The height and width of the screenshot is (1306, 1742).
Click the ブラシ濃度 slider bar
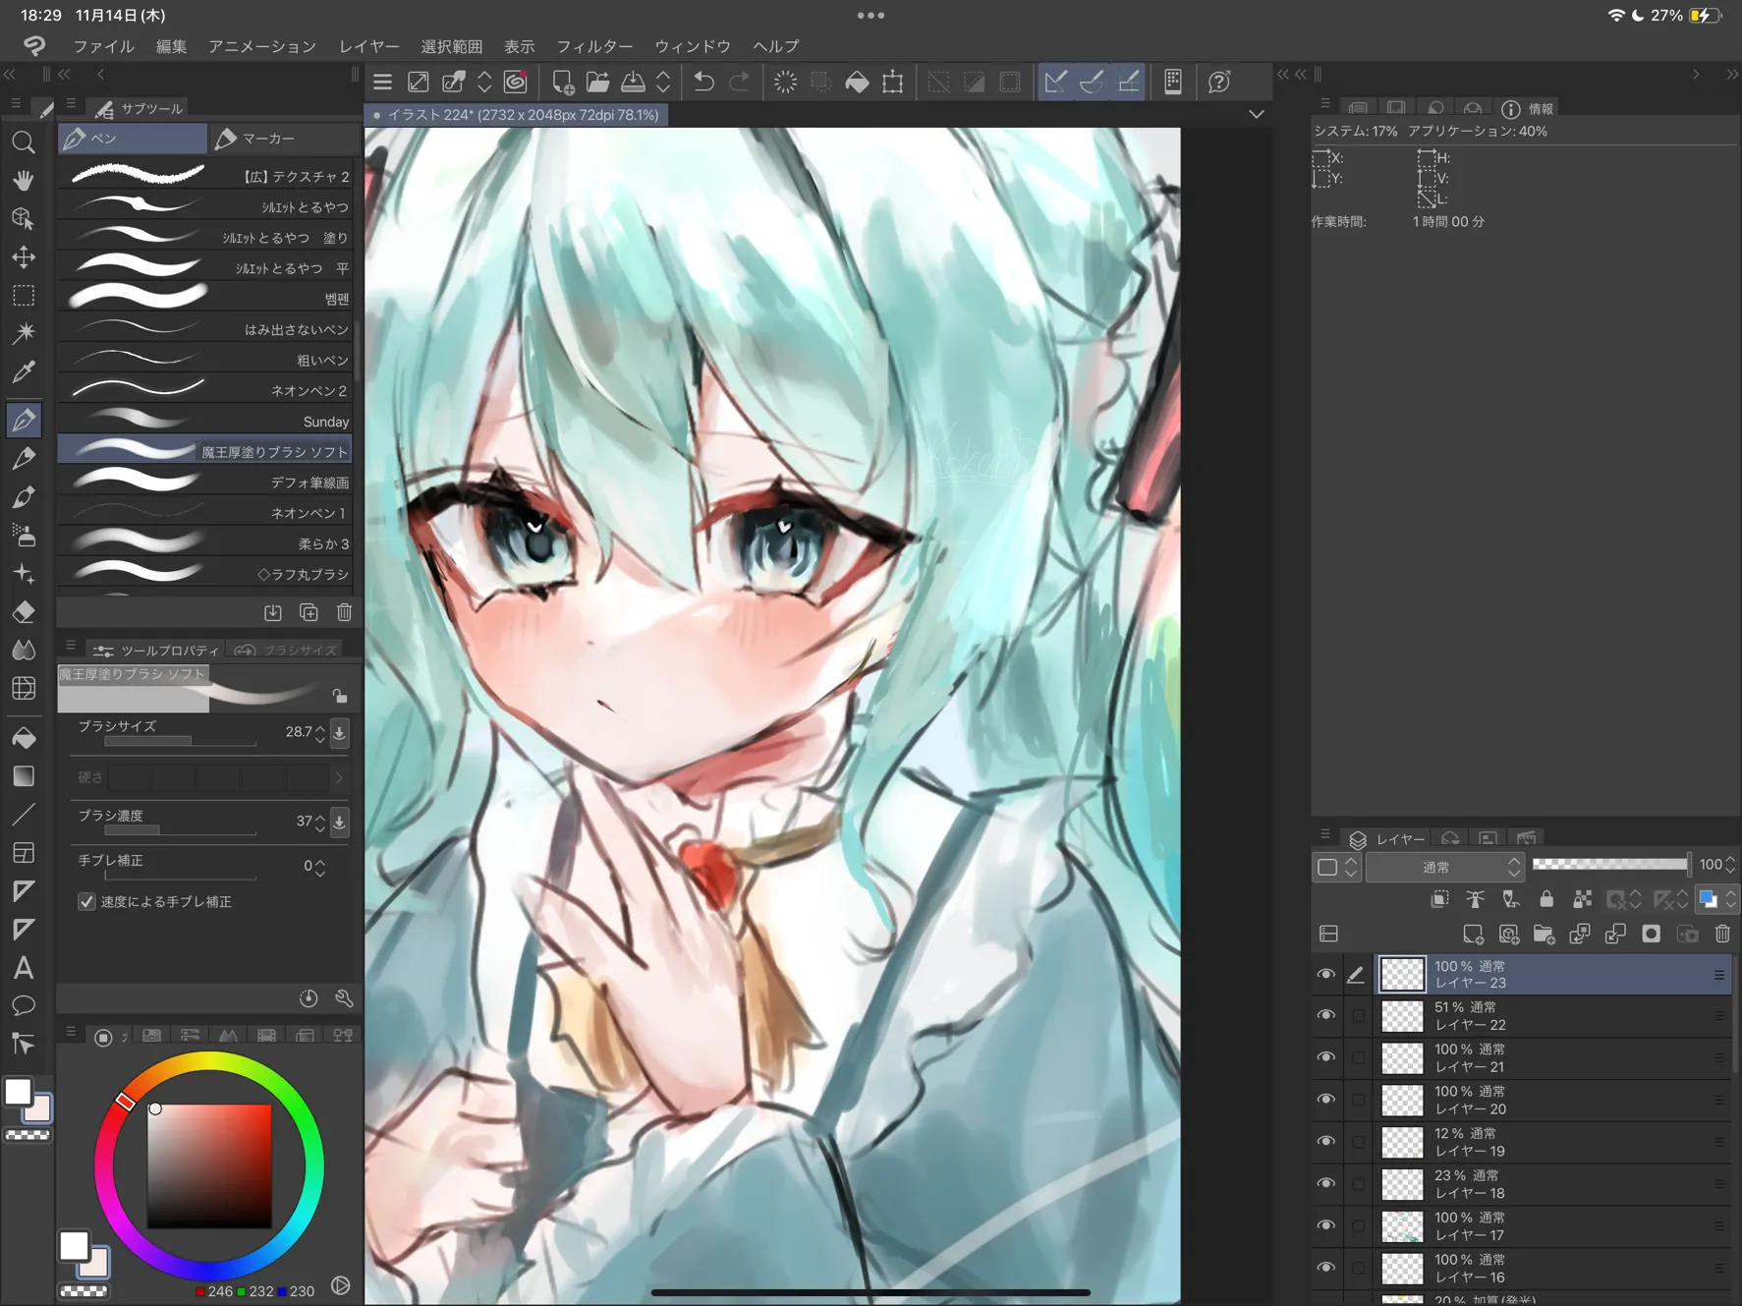[x=180, y=831]
